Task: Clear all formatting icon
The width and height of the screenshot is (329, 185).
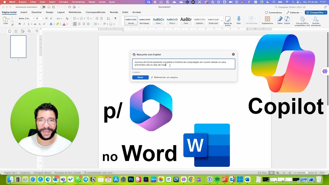Action: (x=67, y=18)
